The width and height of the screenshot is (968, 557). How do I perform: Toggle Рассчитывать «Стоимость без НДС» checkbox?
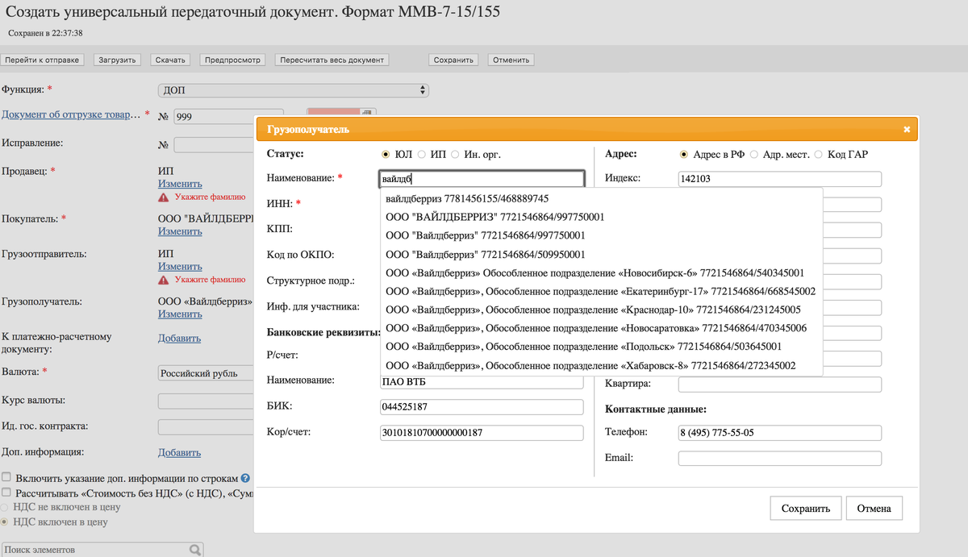[7, 492]
